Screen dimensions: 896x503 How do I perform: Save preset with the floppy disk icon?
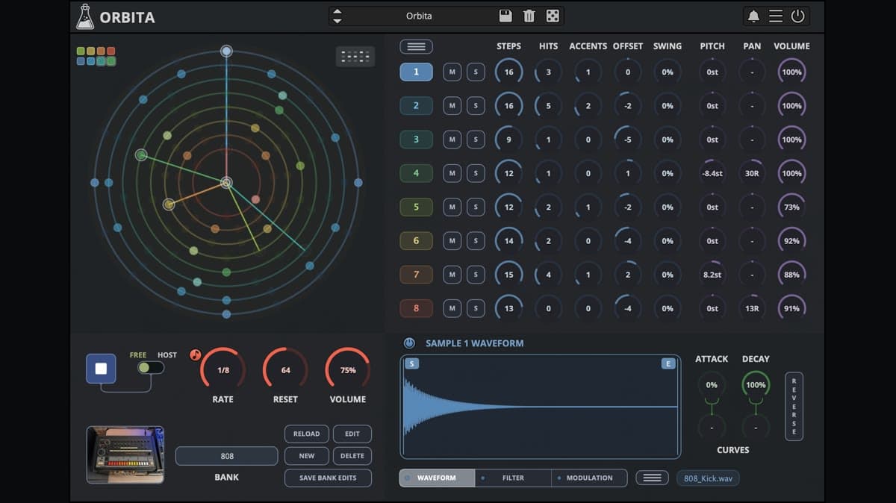point(505,16)
